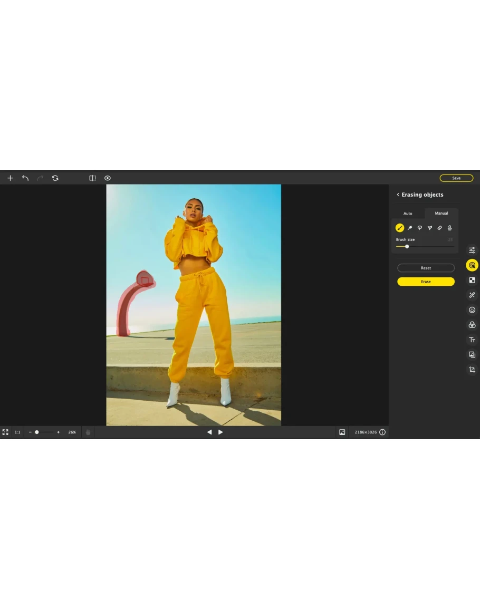The height and width of the screenshot is (609, 480).
Task: Show image info next to dimensions
Action: [x=382, y=432]
